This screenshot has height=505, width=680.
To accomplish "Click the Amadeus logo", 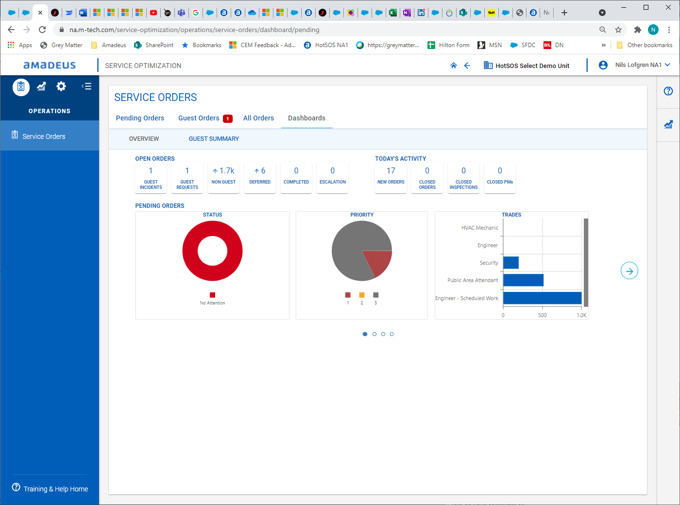I will point(50,65).
